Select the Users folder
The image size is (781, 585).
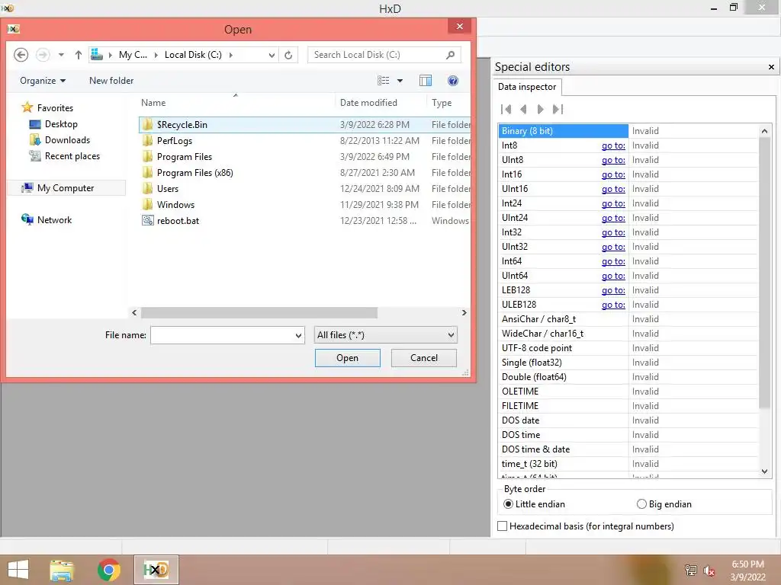167,189
